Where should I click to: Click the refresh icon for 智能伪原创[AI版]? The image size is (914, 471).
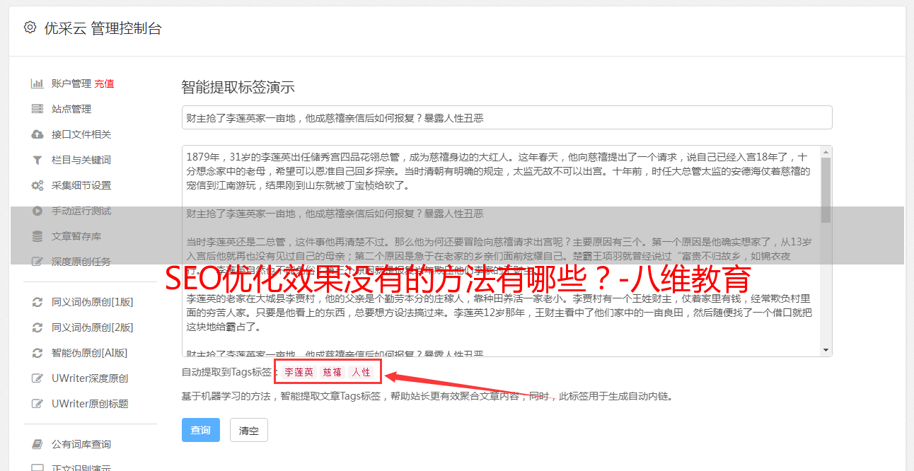point(37,353)
